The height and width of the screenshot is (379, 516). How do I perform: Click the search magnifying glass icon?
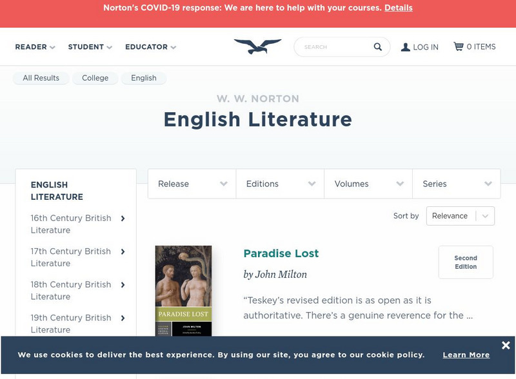pyautogui.click(x=378, y=47)
